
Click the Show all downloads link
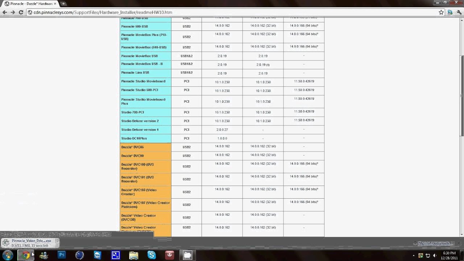tap(435, 243)
